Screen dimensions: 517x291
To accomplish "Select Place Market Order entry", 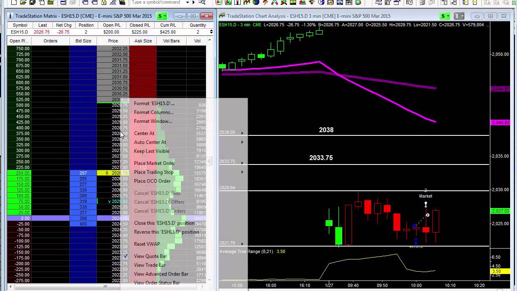I will click(x=154, y=163).
